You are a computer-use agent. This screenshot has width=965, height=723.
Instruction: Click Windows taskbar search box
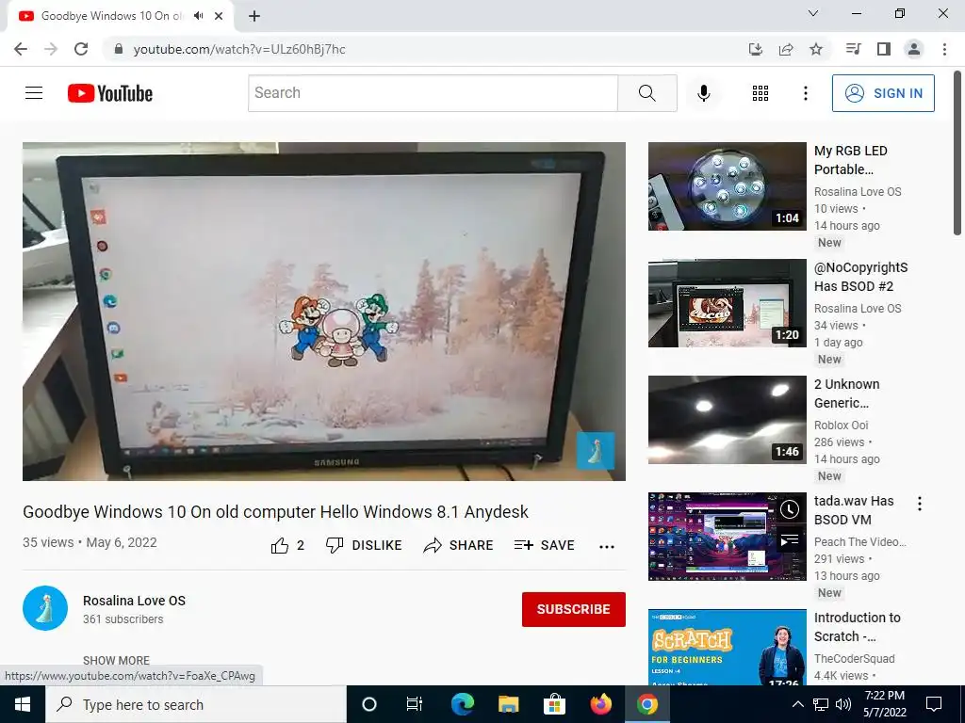196,704
